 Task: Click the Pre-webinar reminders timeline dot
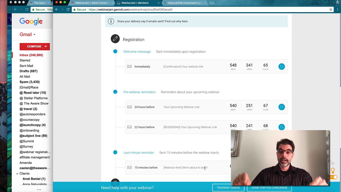(115, 92)
